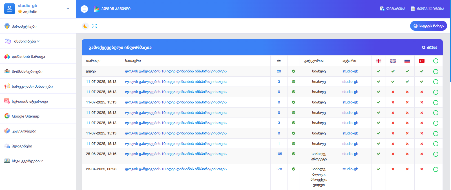Select the radio circle in the დღეს row
This screenshot has width=451, height=190.
click(x=435, y=72)
